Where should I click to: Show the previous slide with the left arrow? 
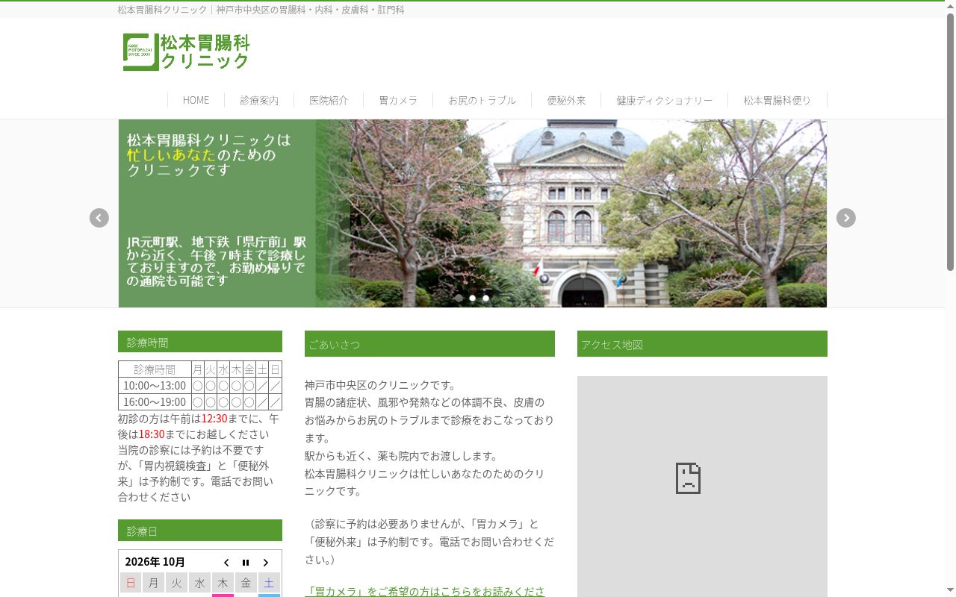(x=99, y=218)
